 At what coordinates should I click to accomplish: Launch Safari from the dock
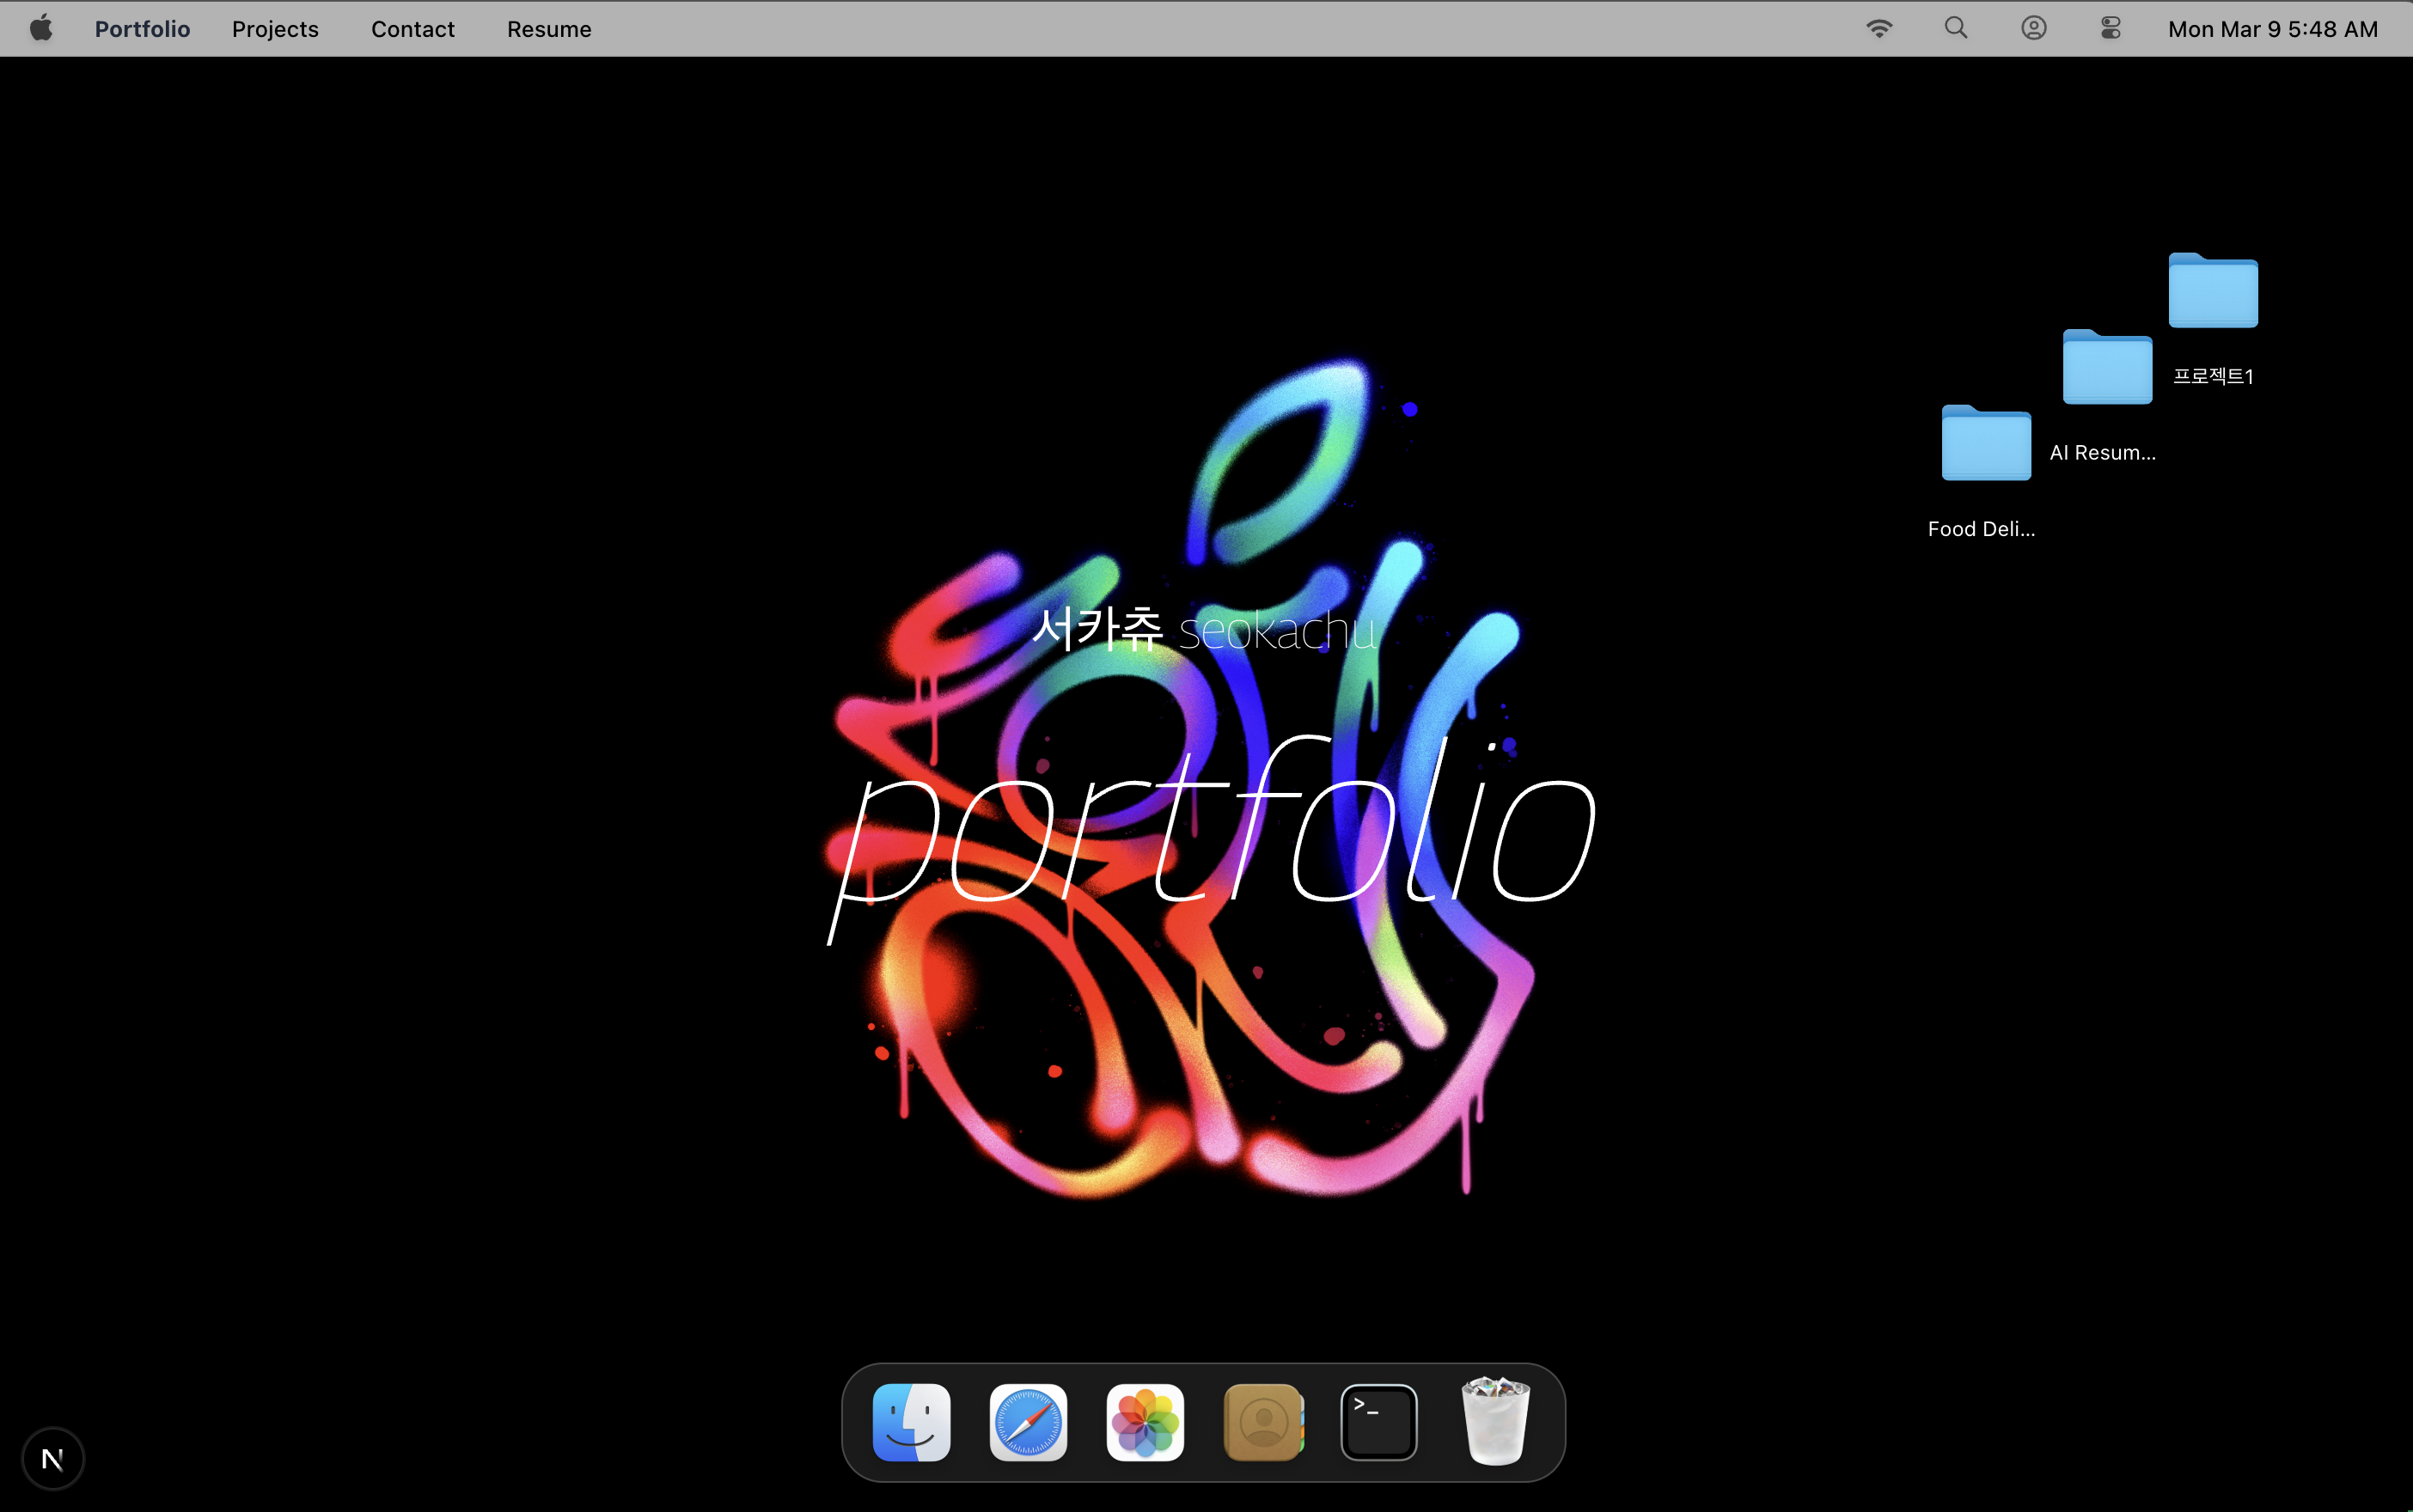[1028, 1422]
